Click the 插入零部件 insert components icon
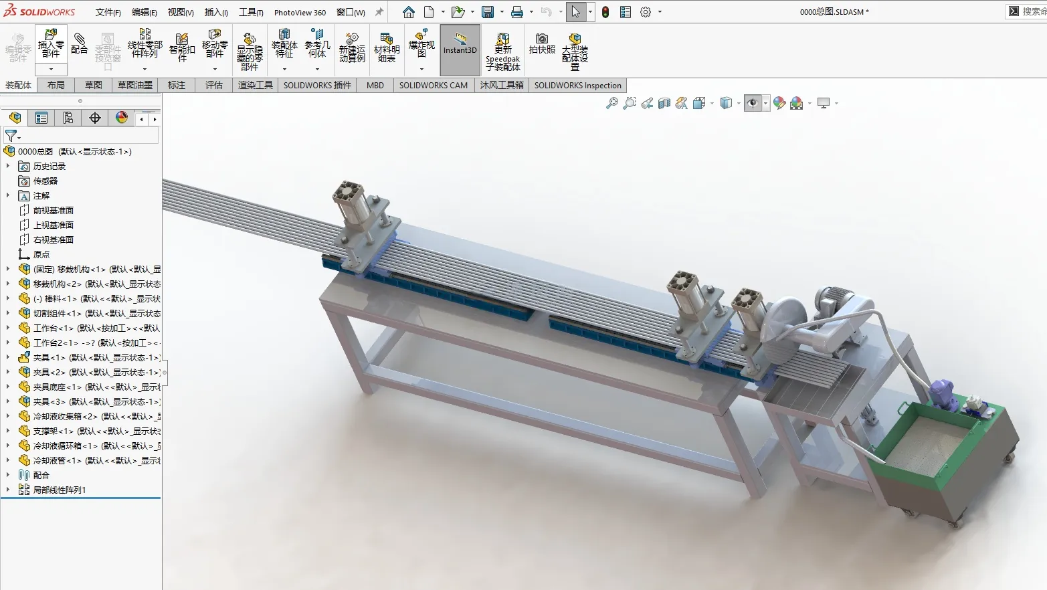 (x=51, y=44)
